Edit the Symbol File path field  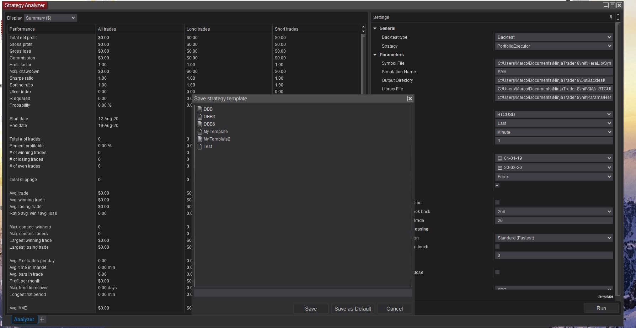pos(554,63)
